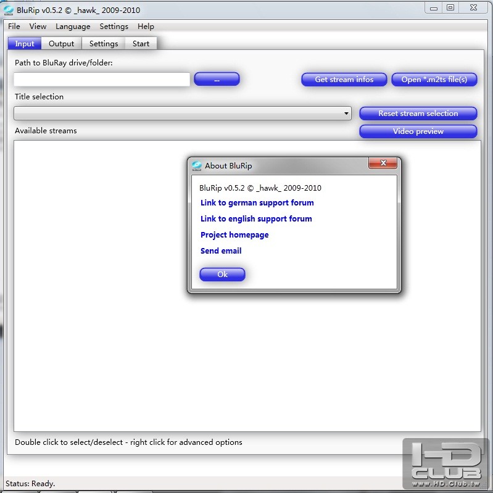Open the Project homepage link
493x493 pixels.
[234, 234]
